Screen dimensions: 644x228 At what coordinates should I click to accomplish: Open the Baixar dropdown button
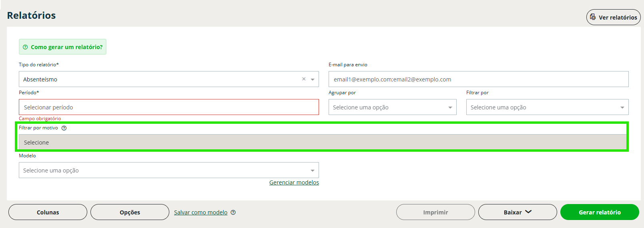coord(518,212)
